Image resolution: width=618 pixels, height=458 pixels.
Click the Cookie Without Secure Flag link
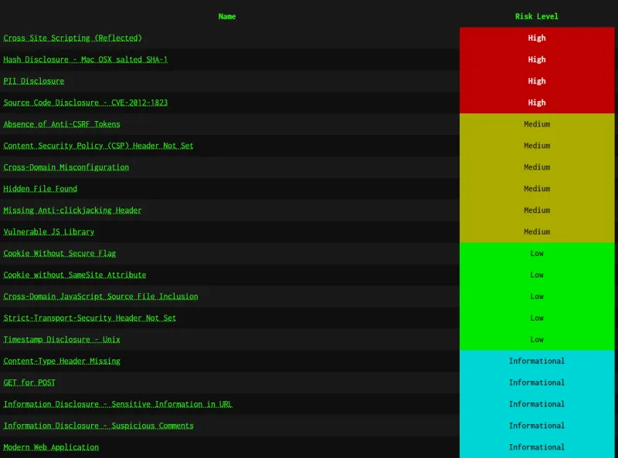click(x=59, y=254)
